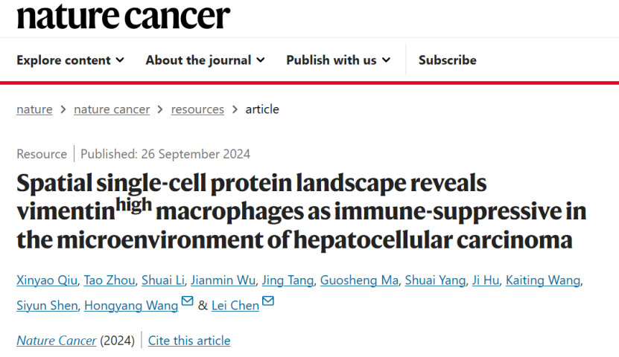Image resolution: width=619 pixels, height=357 pixels.
Task: Expand Publish with us dropdown
Action: click(x=338, y=60)
